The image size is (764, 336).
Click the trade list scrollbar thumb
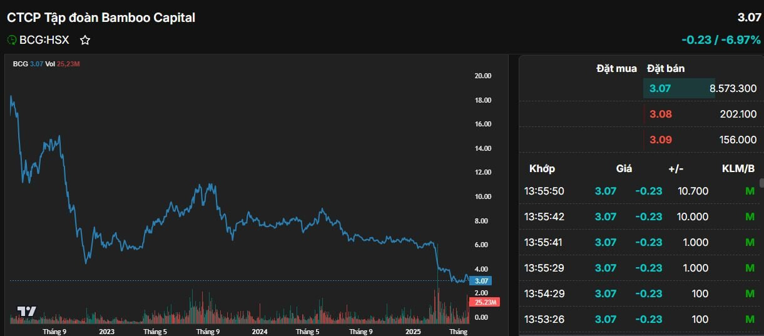[761, 183]
